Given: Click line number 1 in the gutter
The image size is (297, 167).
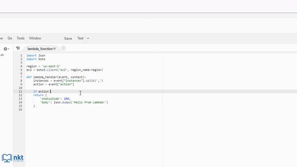Looking at the screenshot, I should point(21,56).
